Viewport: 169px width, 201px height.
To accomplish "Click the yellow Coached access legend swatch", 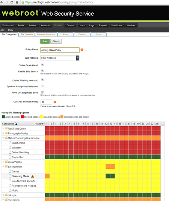I will click(x=42, y=117).
